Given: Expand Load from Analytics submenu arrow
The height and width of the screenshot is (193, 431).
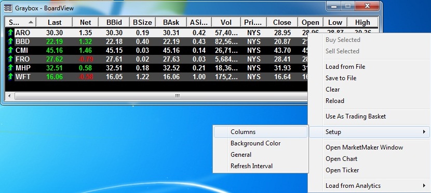Looking at the screenshot, I should coord(424,186).
